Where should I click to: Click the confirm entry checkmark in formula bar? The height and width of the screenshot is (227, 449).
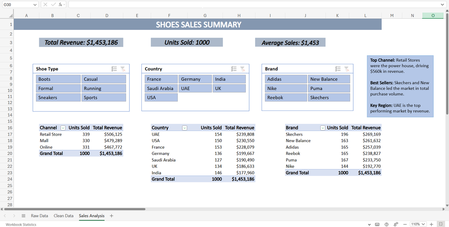tap(53, 4)
